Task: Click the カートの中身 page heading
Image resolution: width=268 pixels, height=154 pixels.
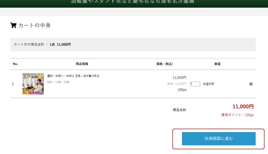Action: coord(34,25)
